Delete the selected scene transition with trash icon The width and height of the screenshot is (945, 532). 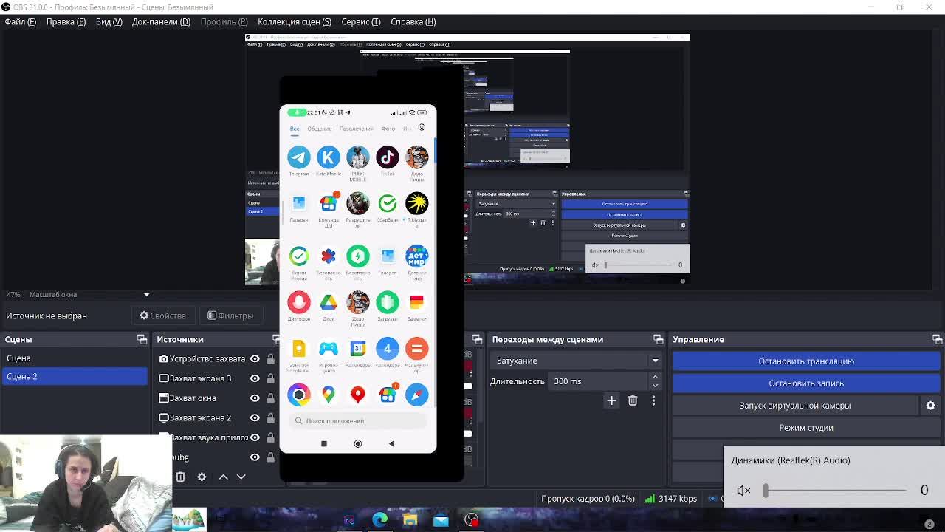coord(633,400)
